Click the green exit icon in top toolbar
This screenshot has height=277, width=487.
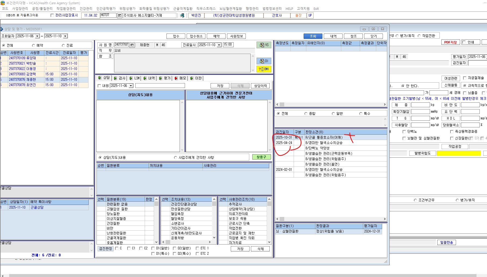point(182,15)
